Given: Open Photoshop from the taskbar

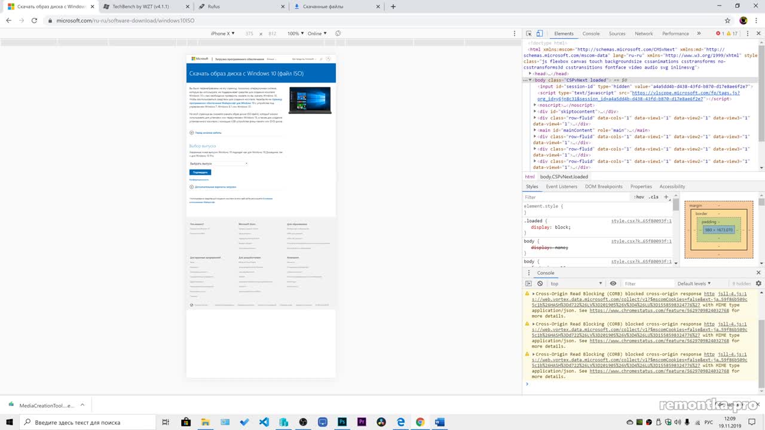Looking at the screenshot, I should (x=342, y=422).
